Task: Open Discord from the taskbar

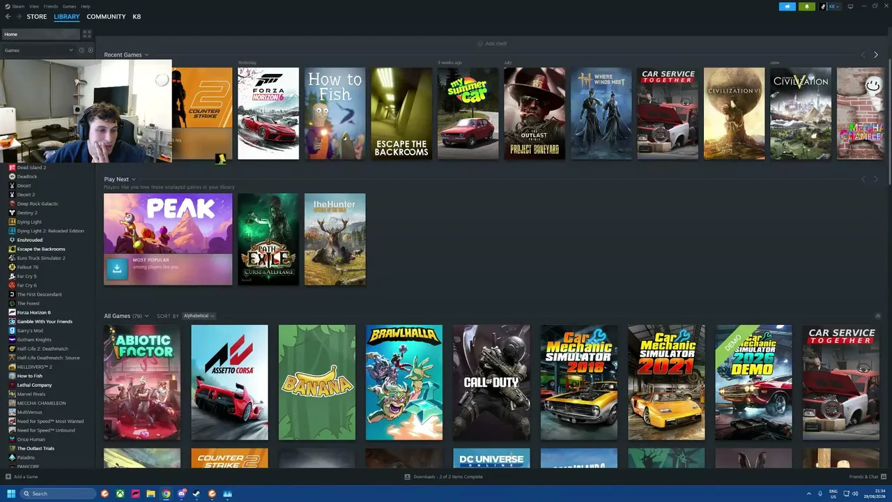Action: (x=181, y=494)
